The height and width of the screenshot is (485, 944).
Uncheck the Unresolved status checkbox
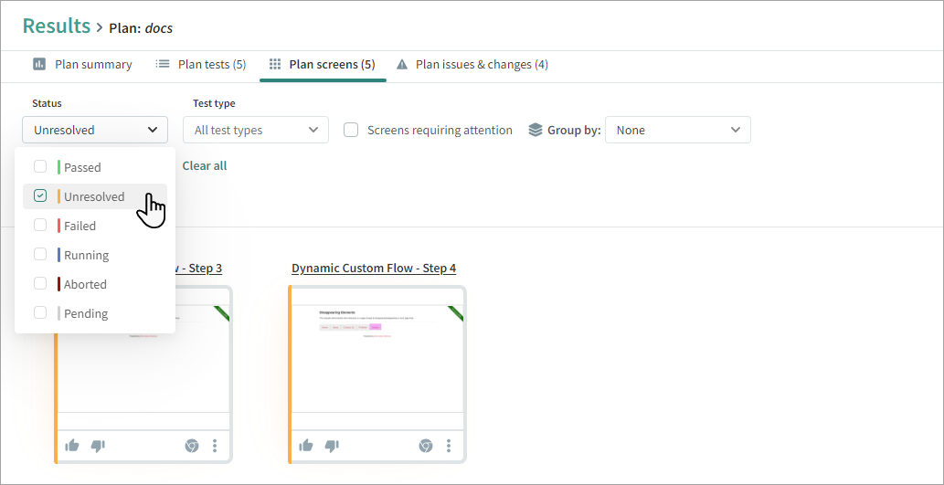click(40, 195)
